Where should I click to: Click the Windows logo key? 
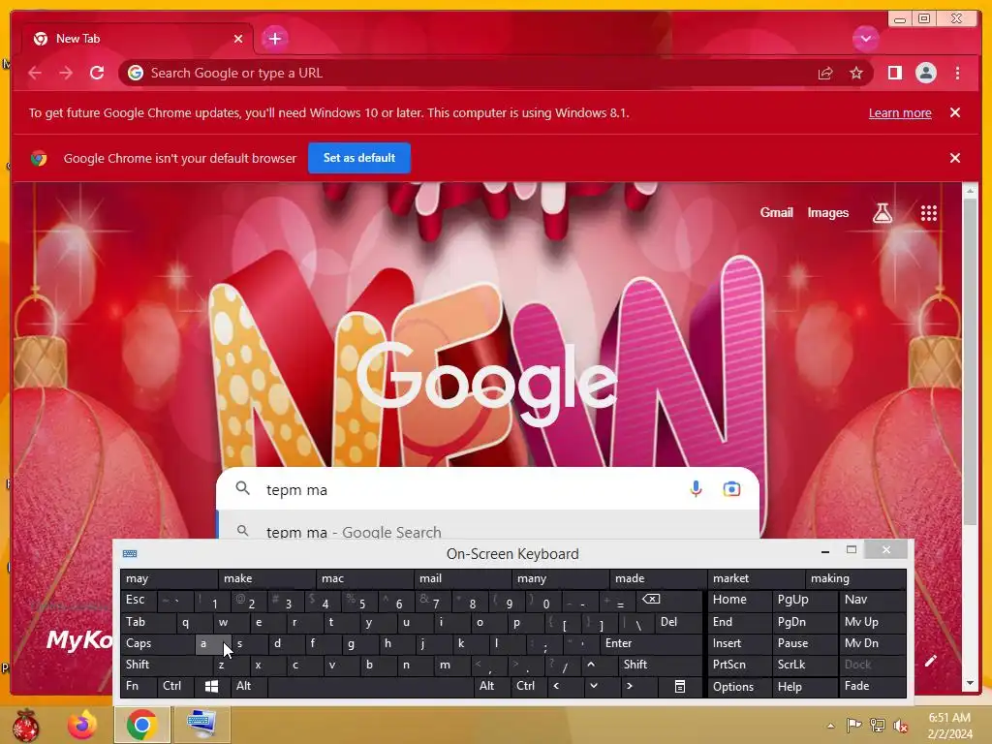coord(211,687)
